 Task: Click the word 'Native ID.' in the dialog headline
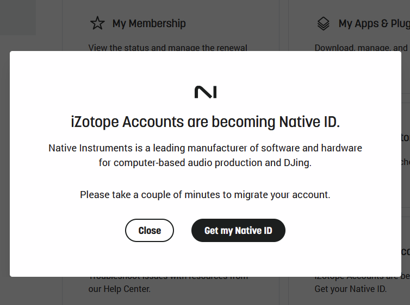[309, 122]
